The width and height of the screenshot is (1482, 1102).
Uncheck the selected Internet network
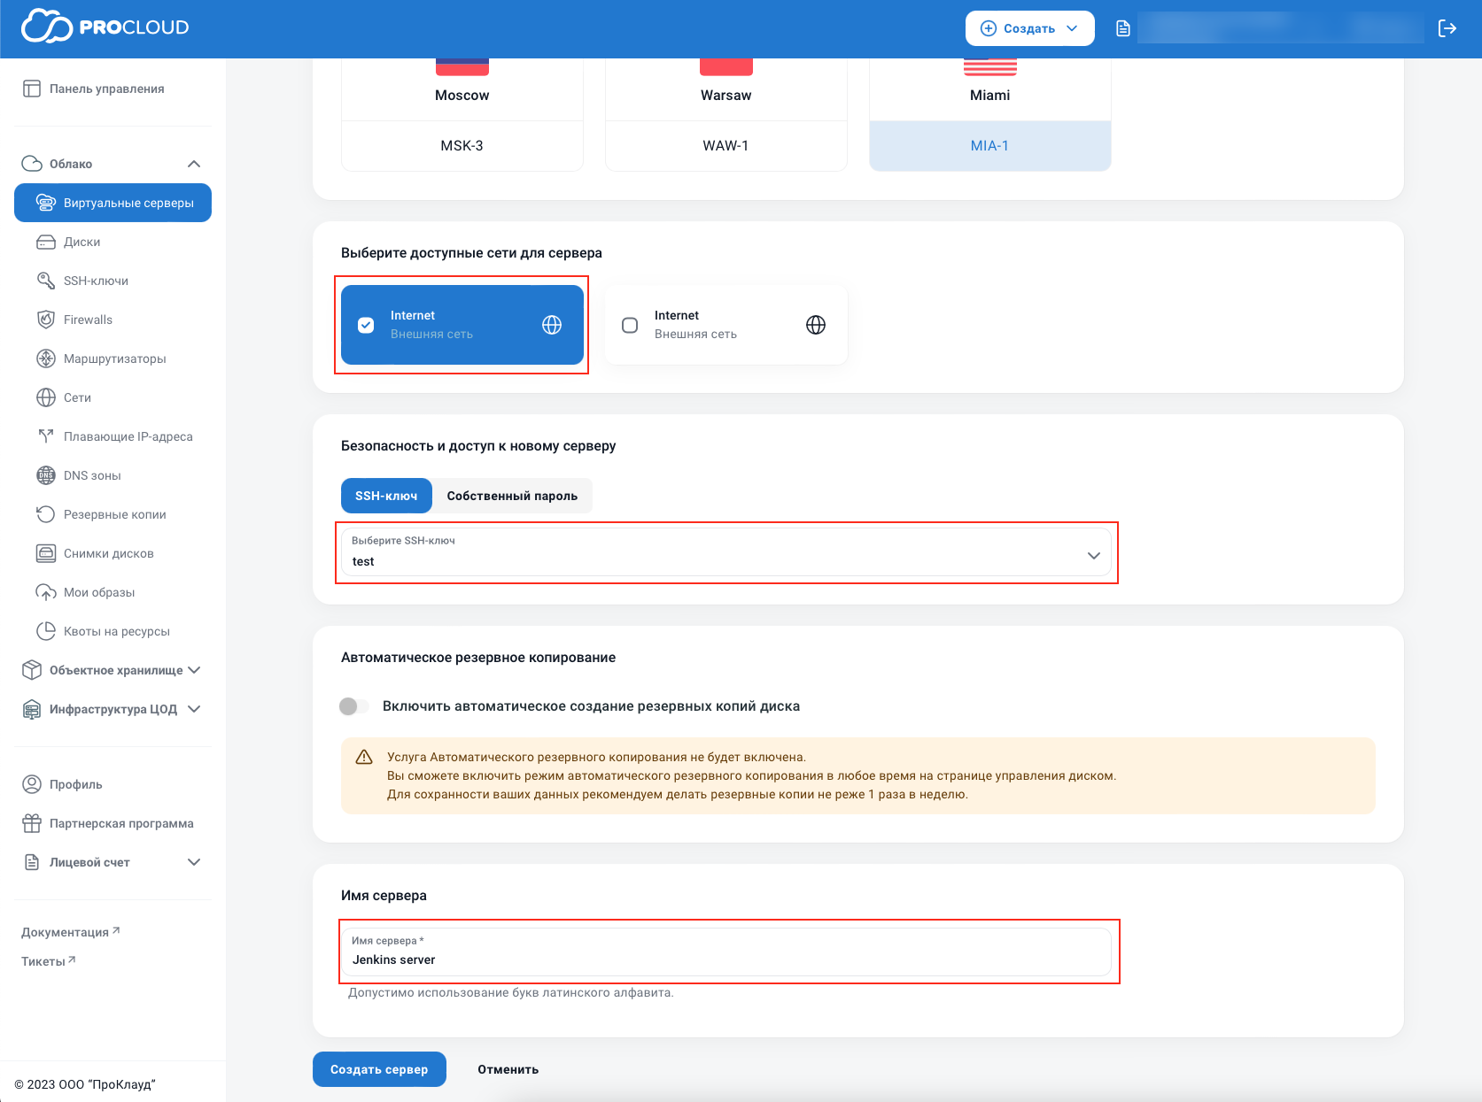[366, 325]
